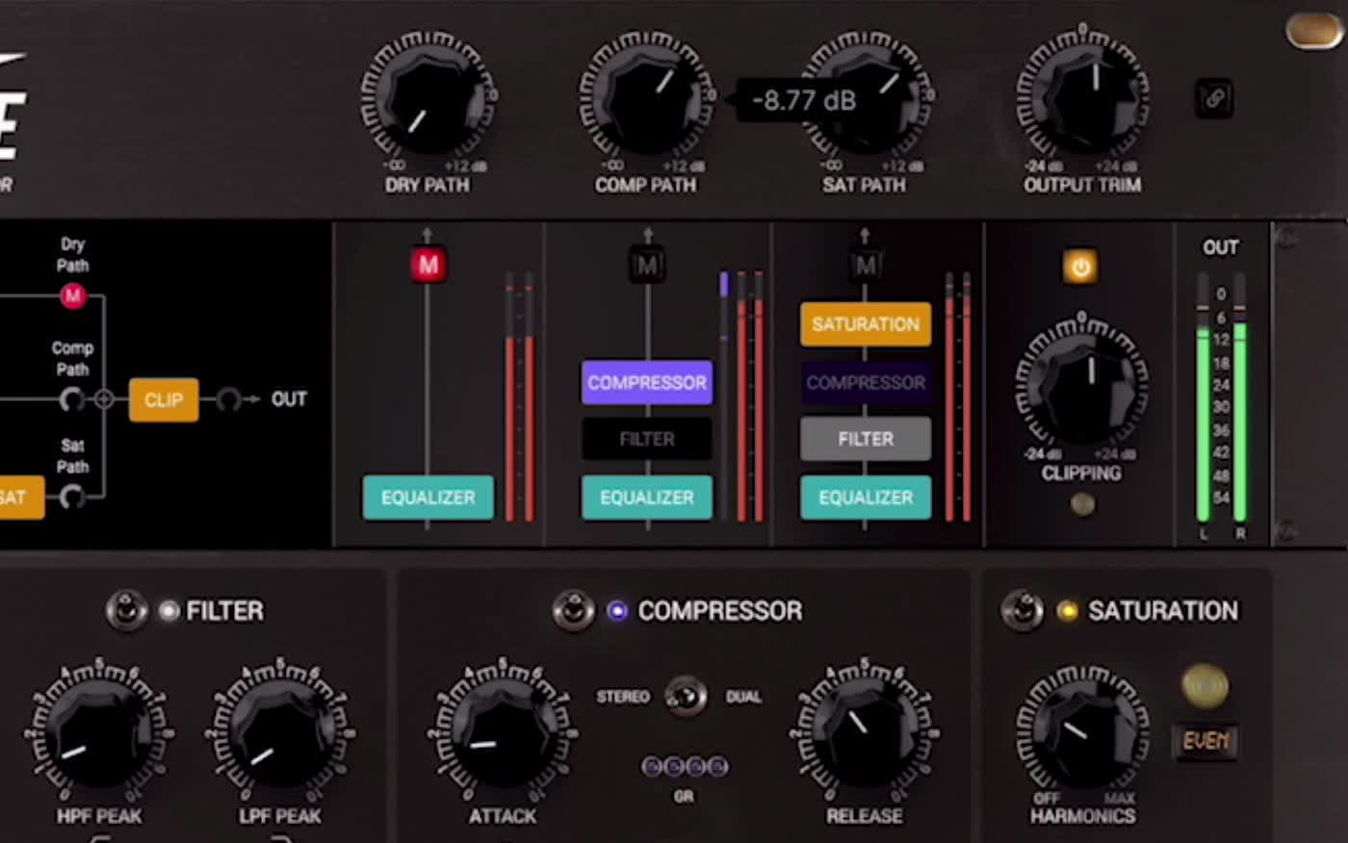Select the purple COMPRESSOR module in comp channel

647,382
